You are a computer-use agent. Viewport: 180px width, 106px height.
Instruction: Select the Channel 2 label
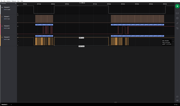click(x=7, y=26)
